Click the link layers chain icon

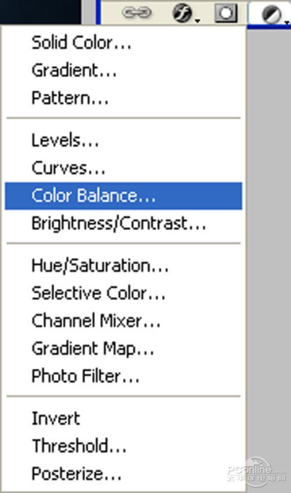click(x=137, y=13)
